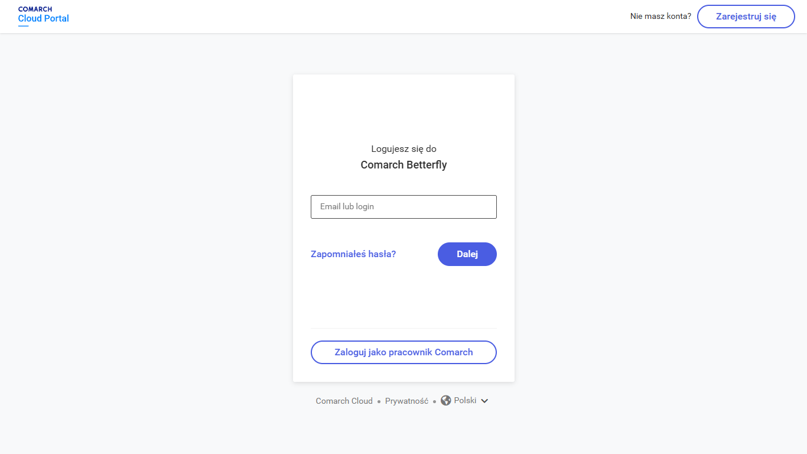
Task: Click the Comarch Cloud Portal logo
Action: click(x=43, y=15)
